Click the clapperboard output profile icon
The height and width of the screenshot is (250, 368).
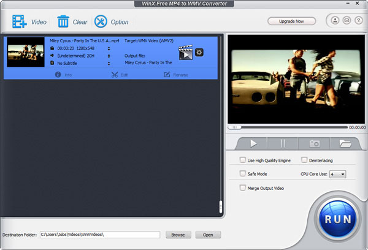tap(186, 53)
